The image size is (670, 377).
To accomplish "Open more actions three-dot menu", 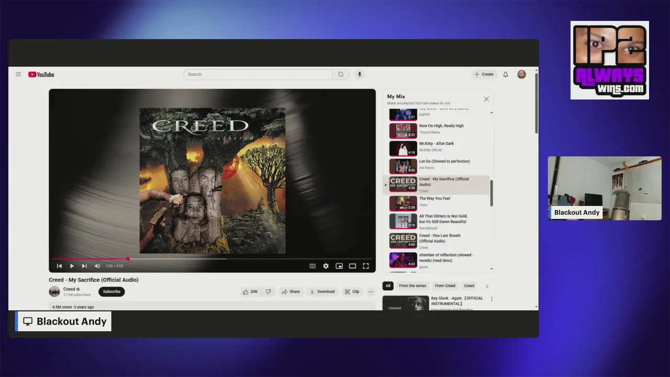I will pos(371,292).
